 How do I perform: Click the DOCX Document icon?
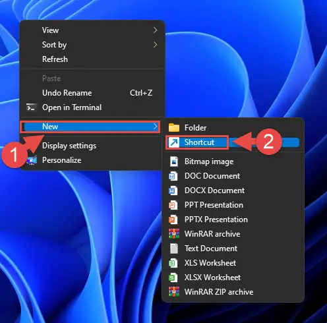coord(173,191)
